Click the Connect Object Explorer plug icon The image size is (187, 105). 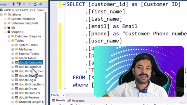point(14,4)
